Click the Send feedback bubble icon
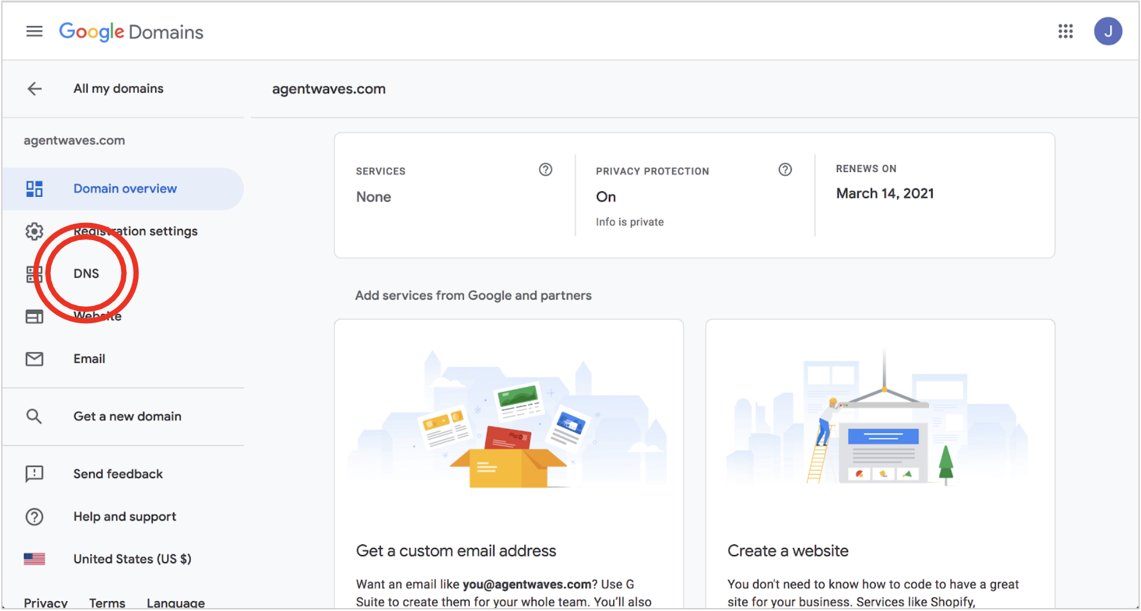This screenshot has height=611, width=1141. click(34, 474)
